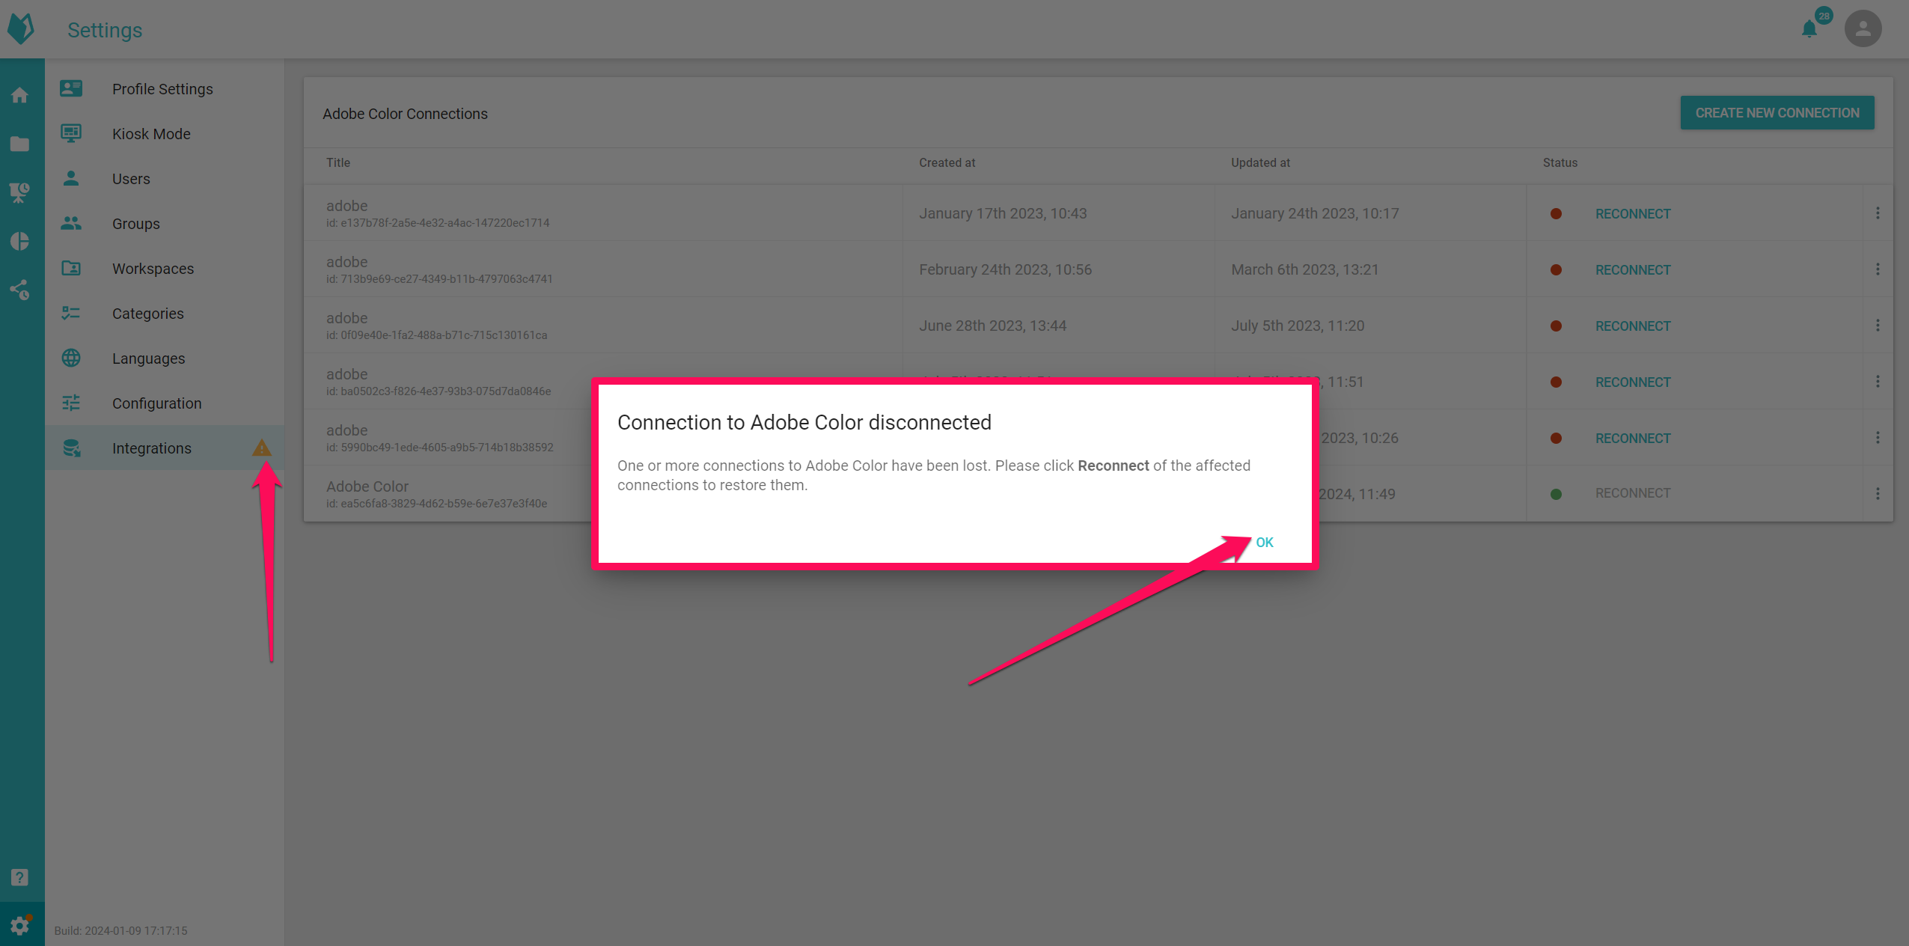Click the Users person icon

pos(71,178)
